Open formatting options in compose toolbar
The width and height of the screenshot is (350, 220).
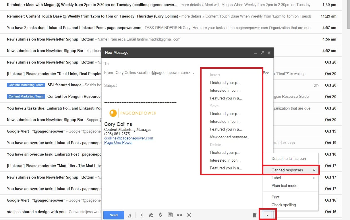(129, 215)
